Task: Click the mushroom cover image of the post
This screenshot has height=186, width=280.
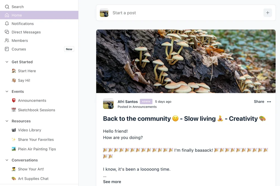Action: (x=186, y=61)
